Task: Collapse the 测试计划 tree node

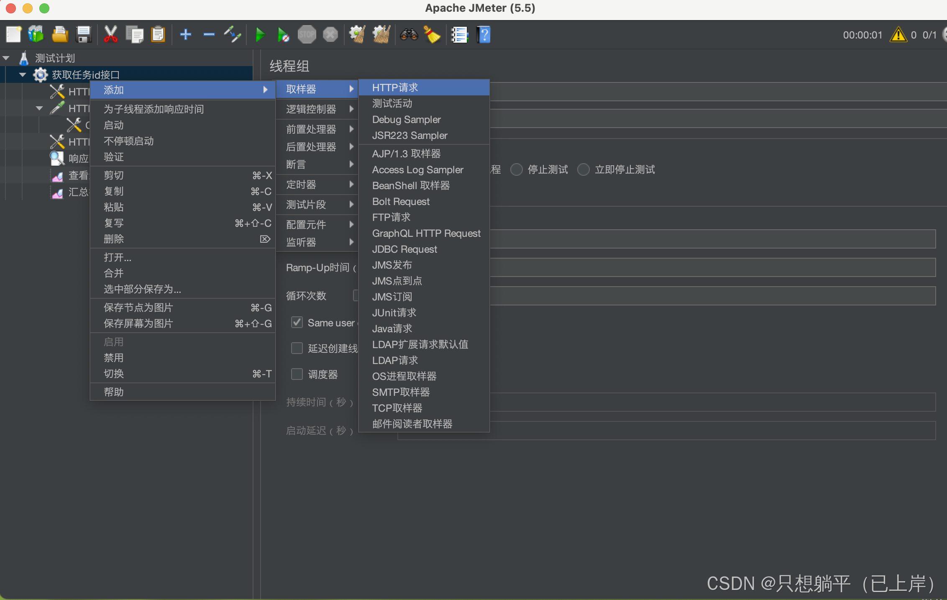Action: pos(6,58)
